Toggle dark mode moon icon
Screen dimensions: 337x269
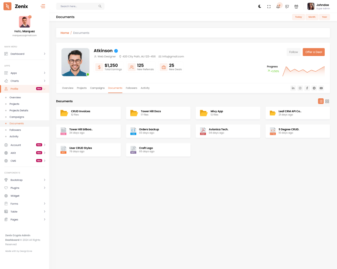(x=260, y=6)
